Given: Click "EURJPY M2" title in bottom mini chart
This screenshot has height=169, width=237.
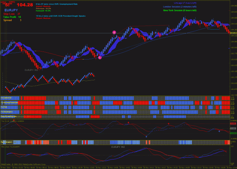Looking at the screenshot, I should pos(118,147).
